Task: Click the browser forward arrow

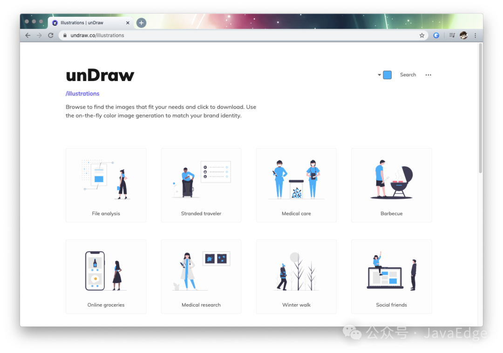Action: (39, 35)
